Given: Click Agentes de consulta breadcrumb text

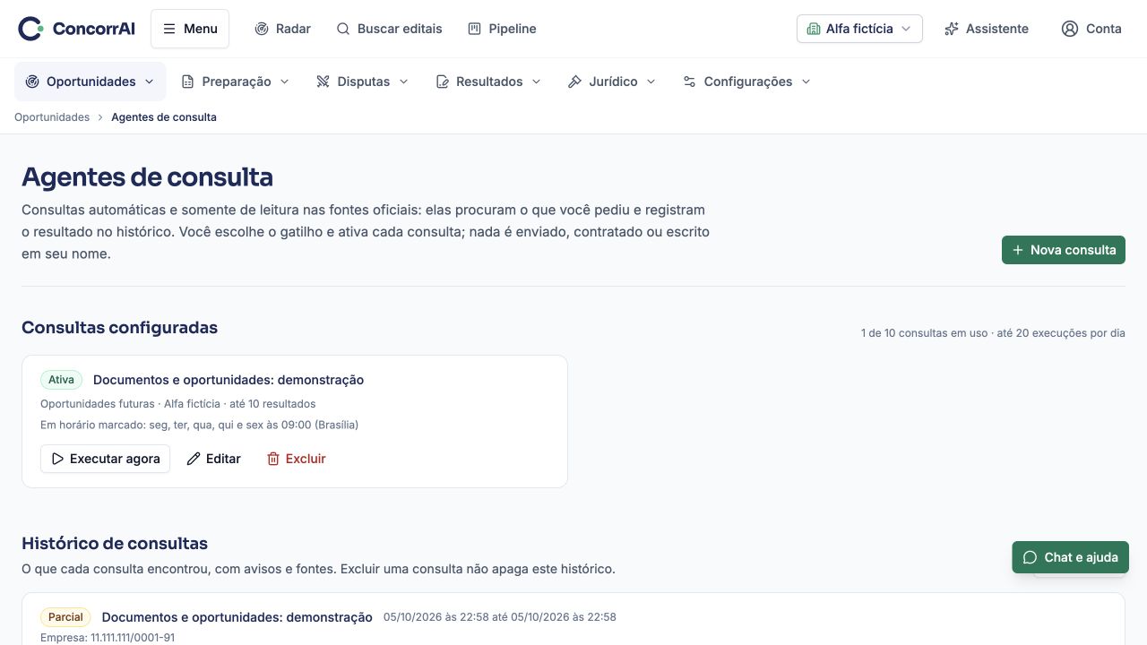Looking at the screenshot, I should tap(164, 117).
